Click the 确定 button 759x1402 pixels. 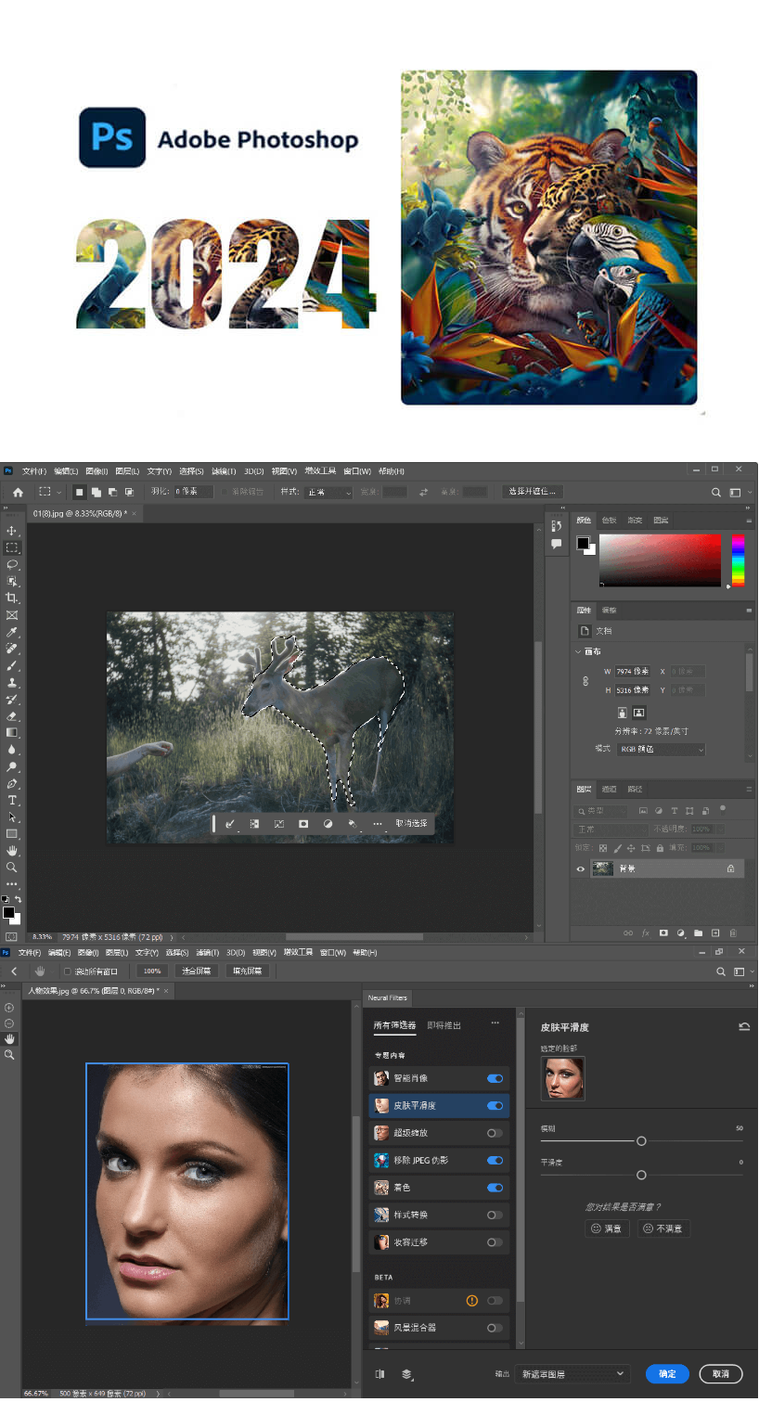tap(667, 1373)
